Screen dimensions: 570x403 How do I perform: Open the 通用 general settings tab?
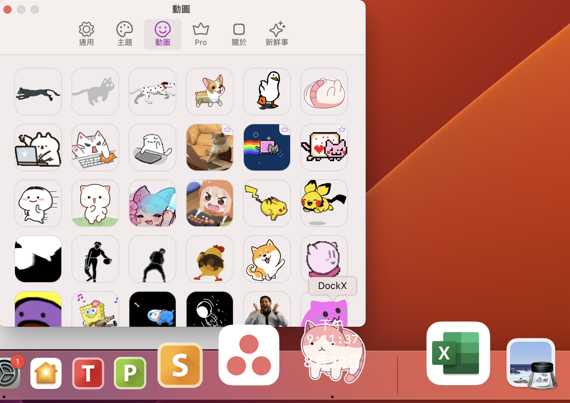86,34
